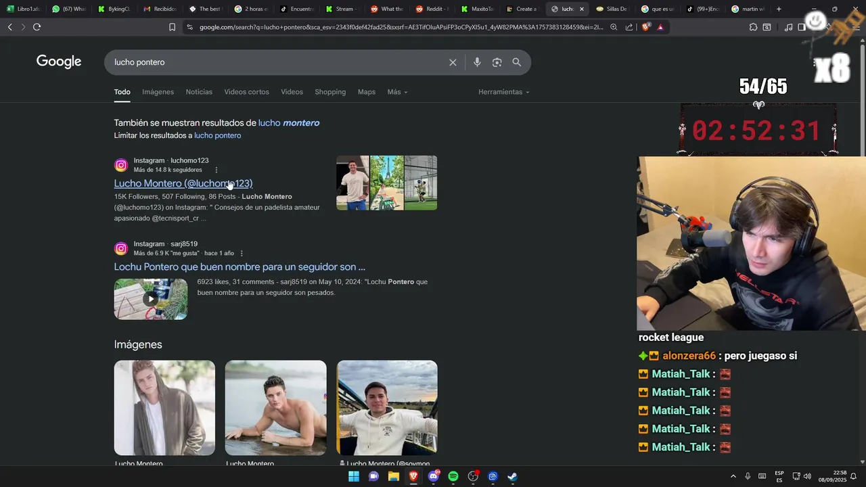Open Lochu Pontero que buen nombre result
Viewport: 866px width, 487px height.
point(240,266)
